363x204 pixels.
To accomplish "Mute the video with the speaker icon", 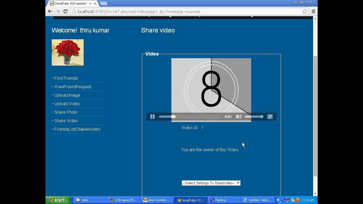I will (239, 116).
